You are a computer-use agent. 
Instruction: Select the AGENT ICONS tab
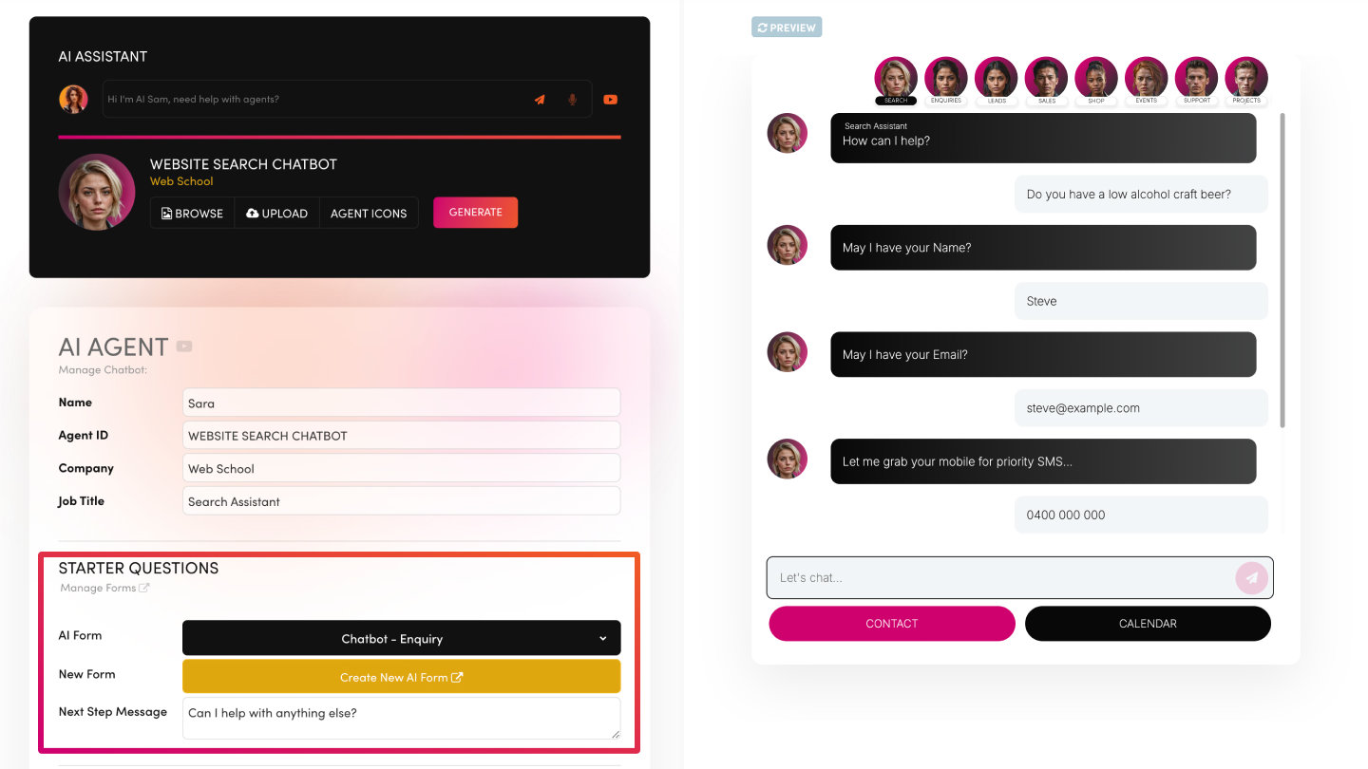tap(369, 213)
